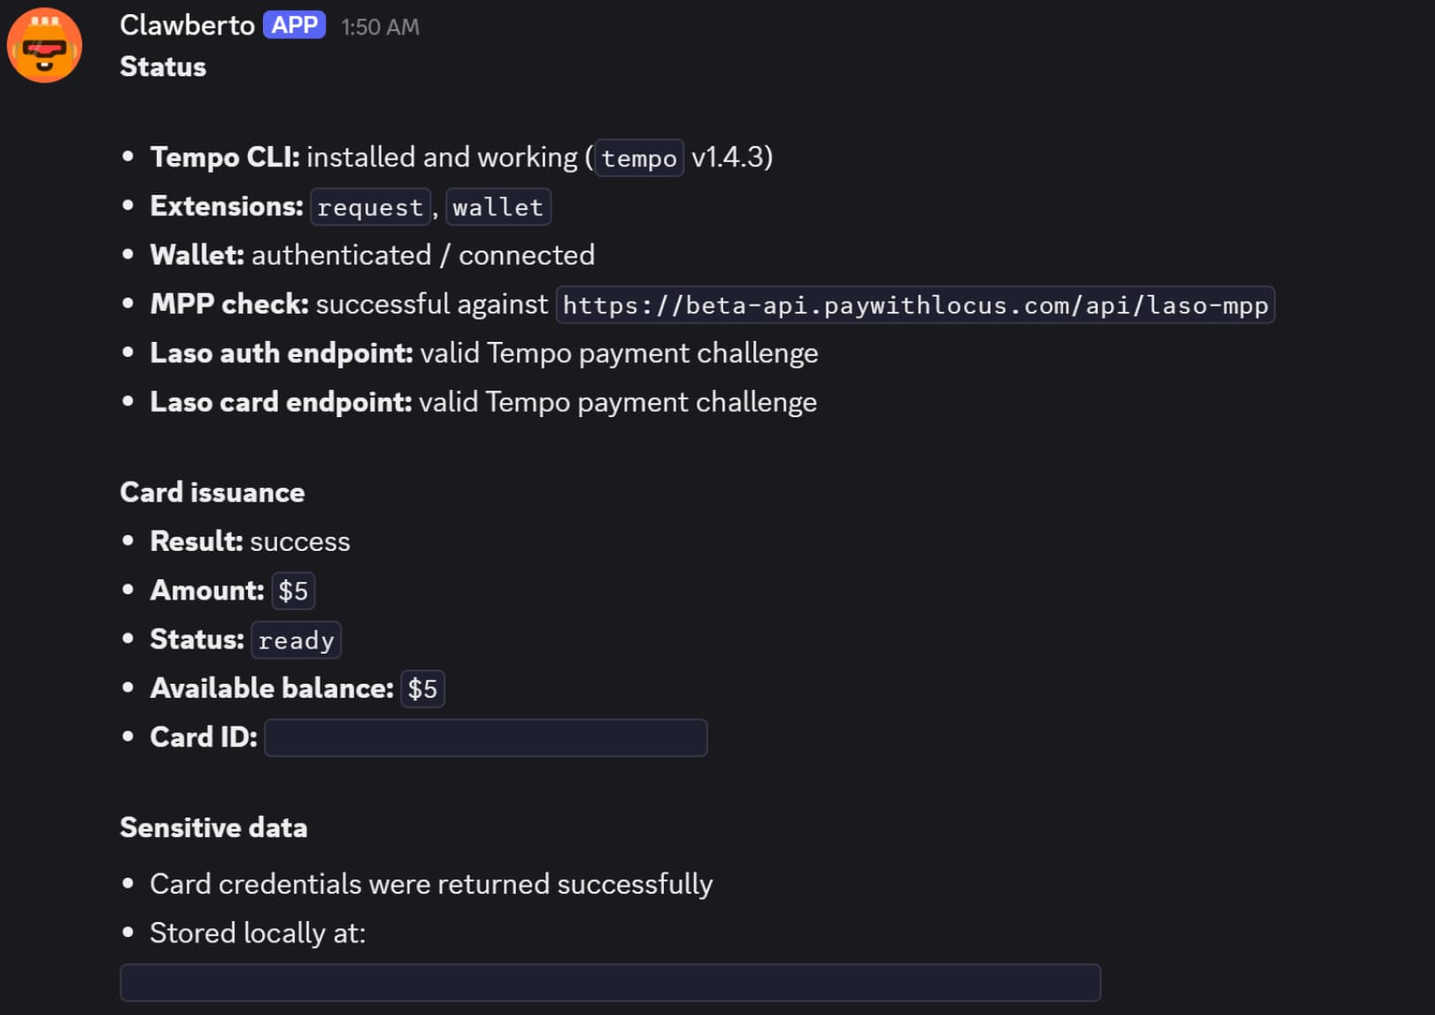Click the 1:50 AM message timestamp
Screen dimensions: 1435x1015
[x=380, y=27]
